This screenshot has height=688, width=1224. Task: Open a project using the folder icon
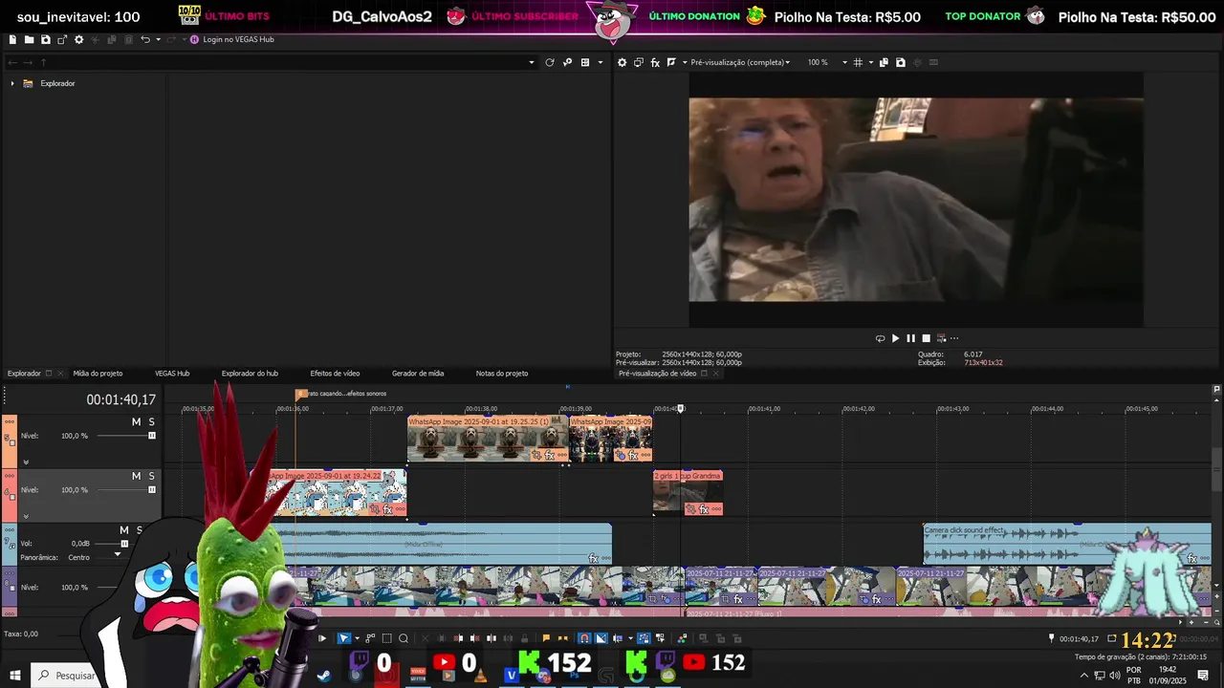29,39
